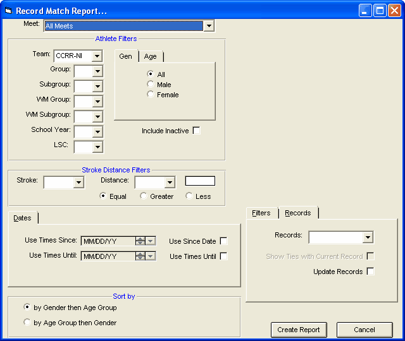
Task: Select sort by Age Group then Gender
Action: coord(27,323)
